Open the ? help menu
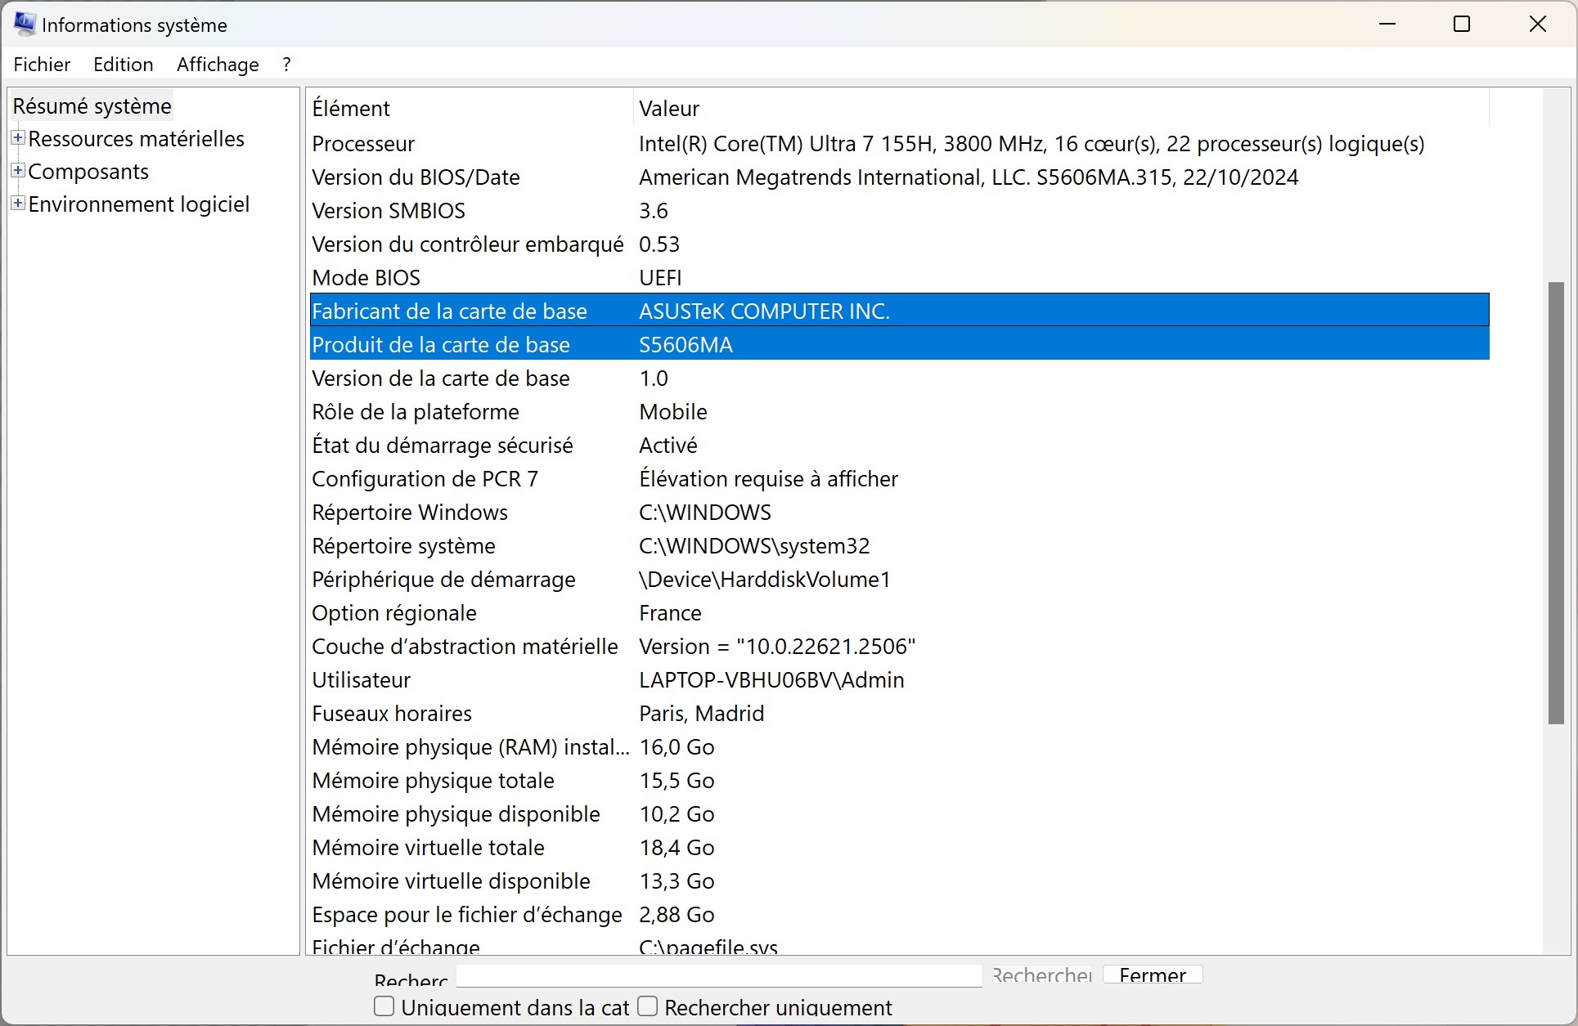This screenshot has width=1578, height=1026. 286,65
